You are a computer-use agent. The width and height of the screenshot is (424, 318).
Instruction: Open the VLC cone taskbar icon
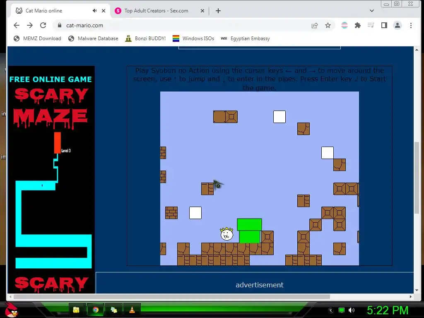132,310
